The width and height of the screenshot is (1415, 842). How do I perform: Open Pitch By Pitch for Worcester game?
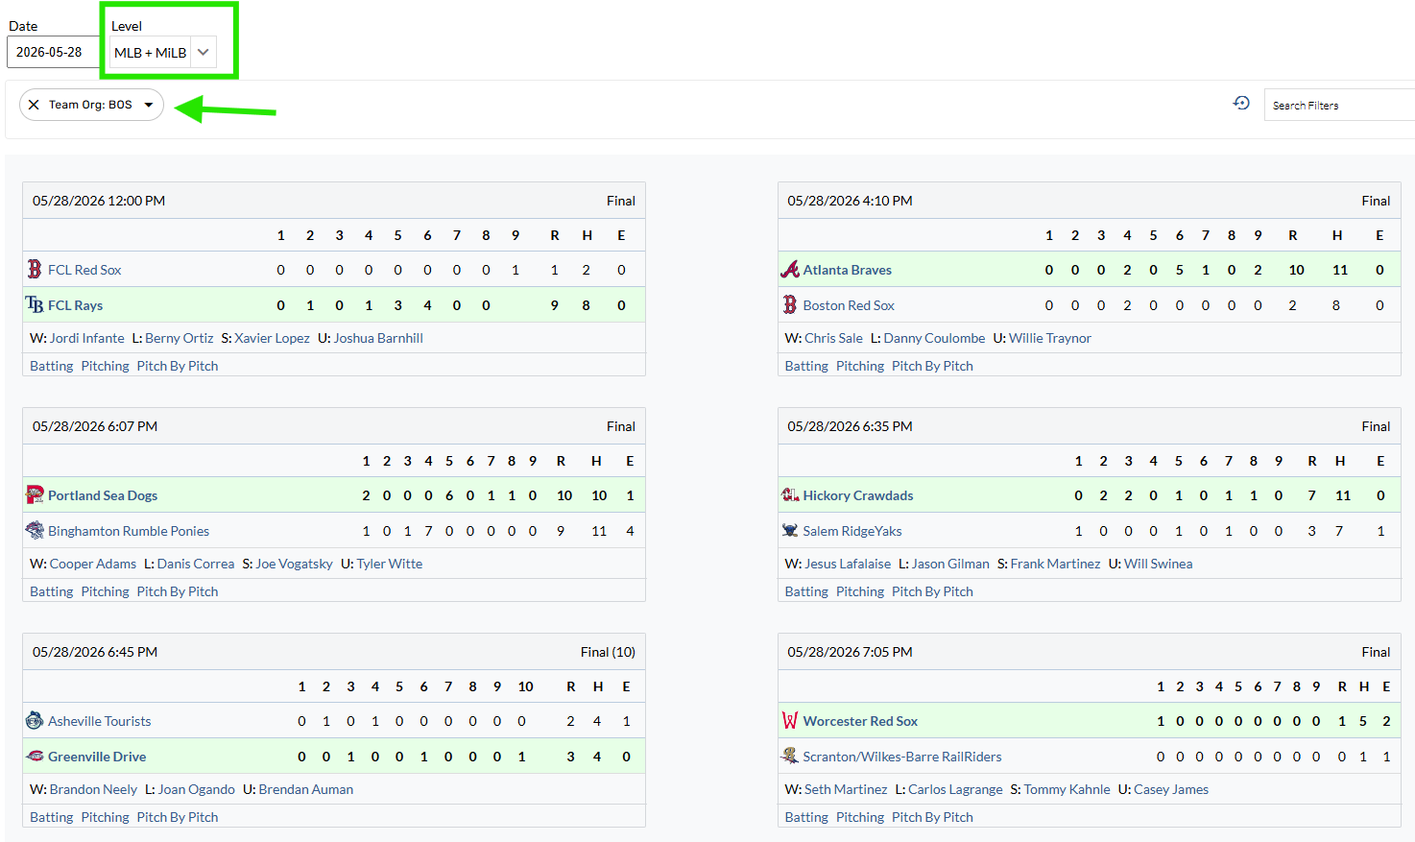(932, 817)
